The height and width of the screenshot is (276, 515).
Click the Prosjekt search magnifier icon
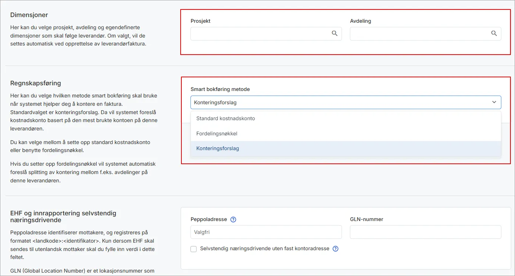(x=334, y=33)
